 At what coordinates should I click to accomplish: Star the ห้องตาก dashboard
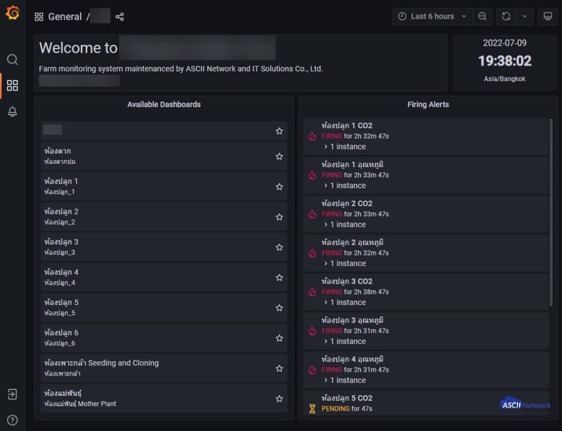click(279, 157)
